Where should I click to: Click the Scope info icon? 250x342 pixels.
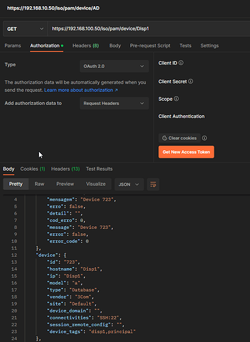tap(176, 99)
